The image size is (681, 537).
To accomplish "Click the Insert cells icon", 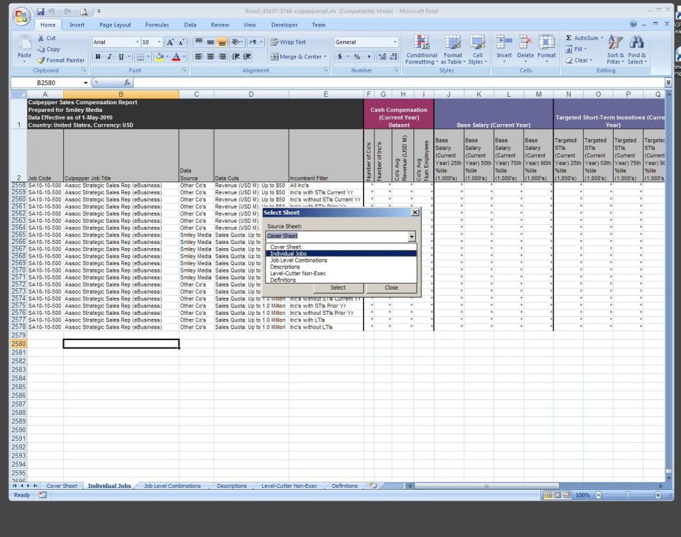I will pos(504,43).
